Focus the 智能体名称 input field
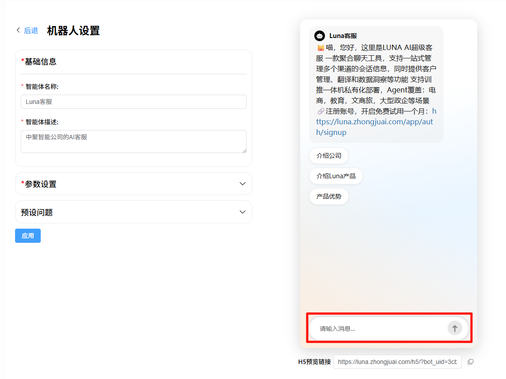Screen dimensions: 506x379 [134, 102]
